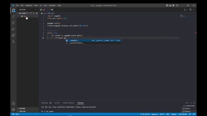Image resolution: width=207 pixels, height=116 pixels.
Task: Change language mode Python in status bar
Action: [174, 114]
